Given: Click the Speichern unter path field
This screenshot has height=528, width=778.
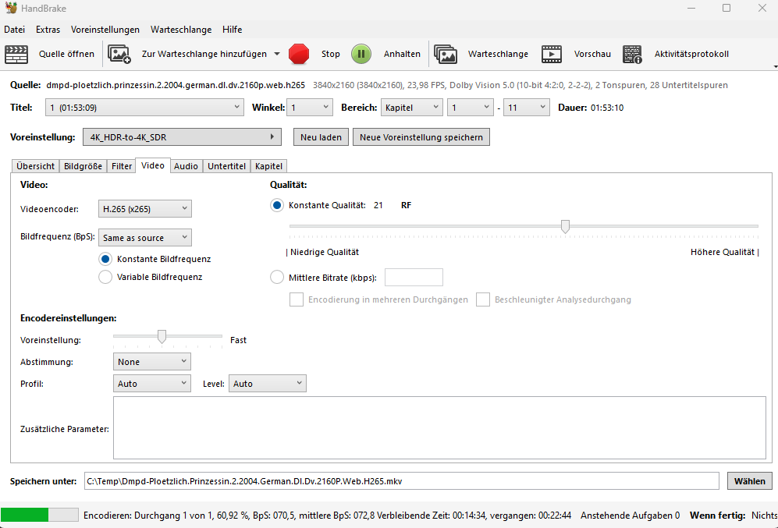Looking at the screenshot, I should click(x=401, y=481).
